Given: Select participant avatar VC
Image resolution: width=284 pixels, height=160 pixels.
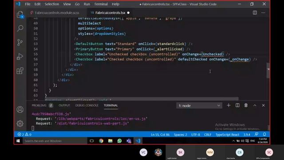Looking at the screenshot, I should pos(143,152).
